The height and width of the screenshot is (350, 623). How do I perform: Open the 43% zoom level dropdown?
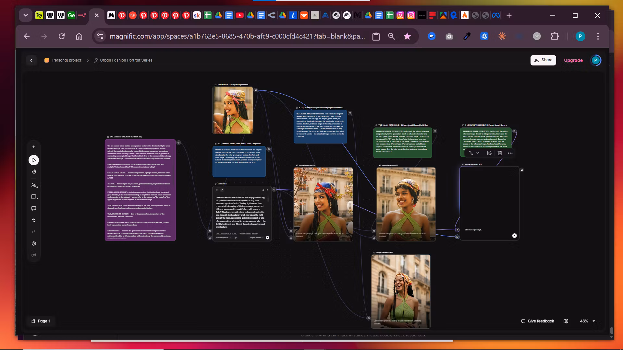click(x=588, y=321)
